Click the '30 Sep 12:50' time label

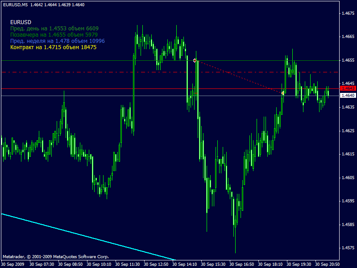[156, 264]
